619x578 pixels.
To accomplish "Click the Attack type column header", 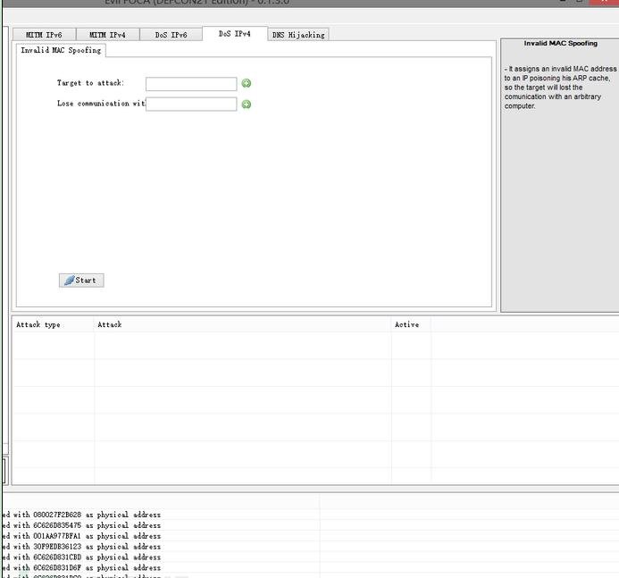I will click(x=38, y=325).
